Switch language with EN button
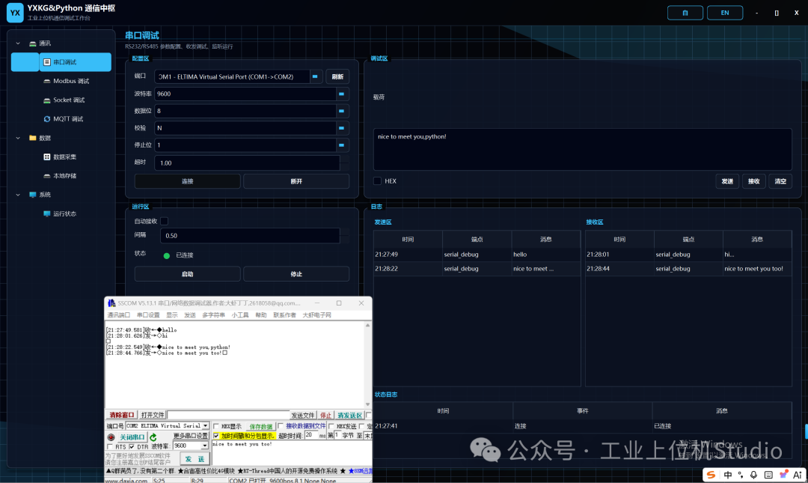This screenshot has width=808, height=483. pos(724,13)
